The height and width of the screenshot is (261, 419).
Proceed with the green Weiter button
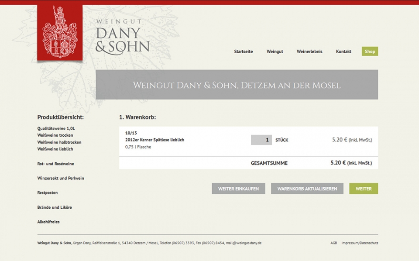click(x=364, y=189)
